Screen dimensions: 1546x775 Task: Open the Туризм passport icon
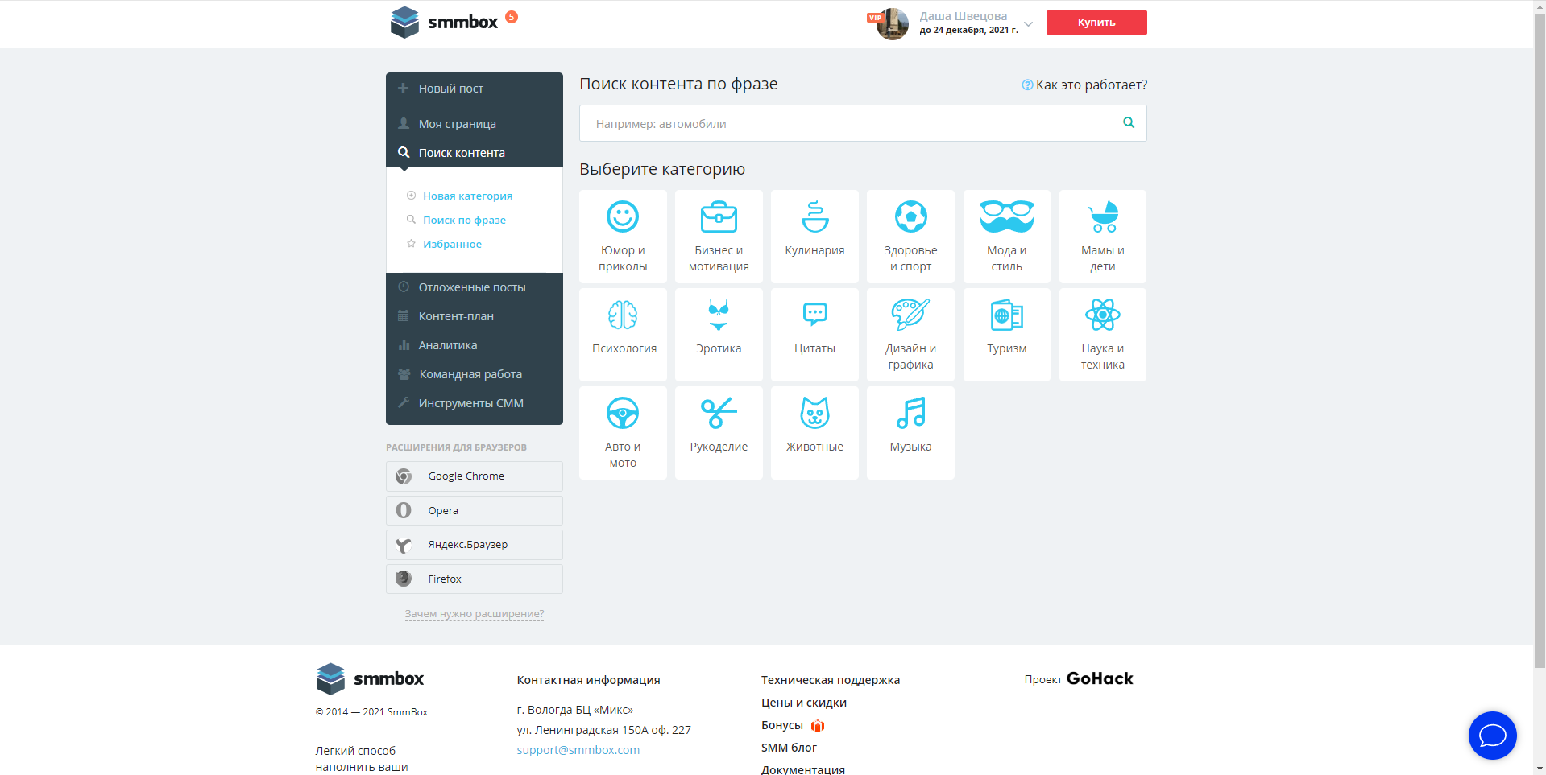[1006, 315]
